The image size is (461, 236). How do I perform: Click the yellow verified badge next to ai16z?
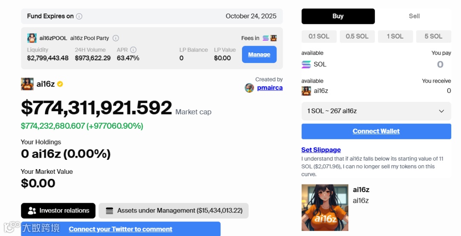(60, 84)
